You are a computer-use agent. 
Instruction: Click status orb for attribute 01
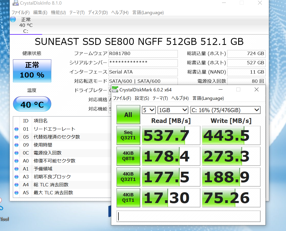[16, 129]
